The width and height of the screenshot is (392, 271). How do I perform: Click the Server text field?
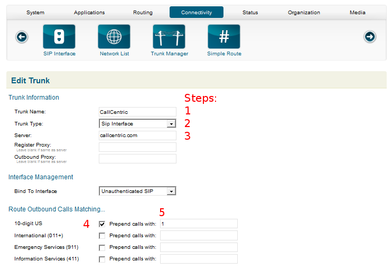coord(137,135)
